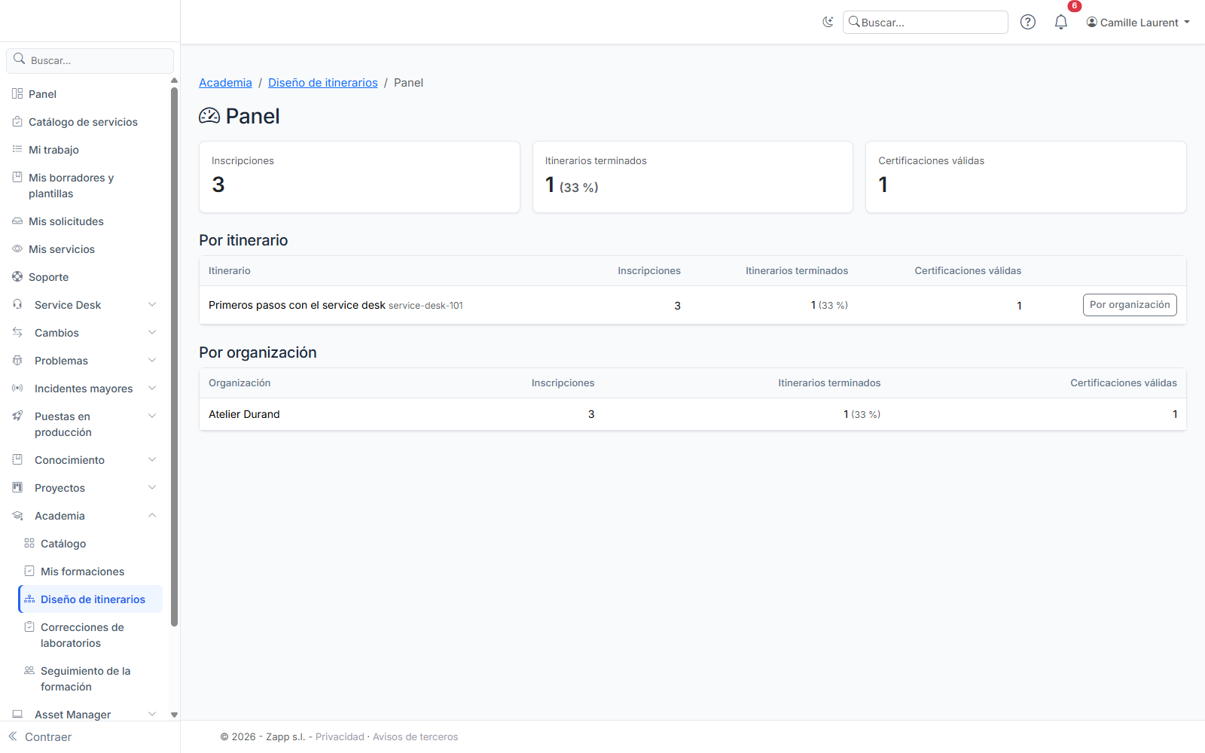
Task: Click the Academia graduation cap icon
Action: (x=17, y=515)
